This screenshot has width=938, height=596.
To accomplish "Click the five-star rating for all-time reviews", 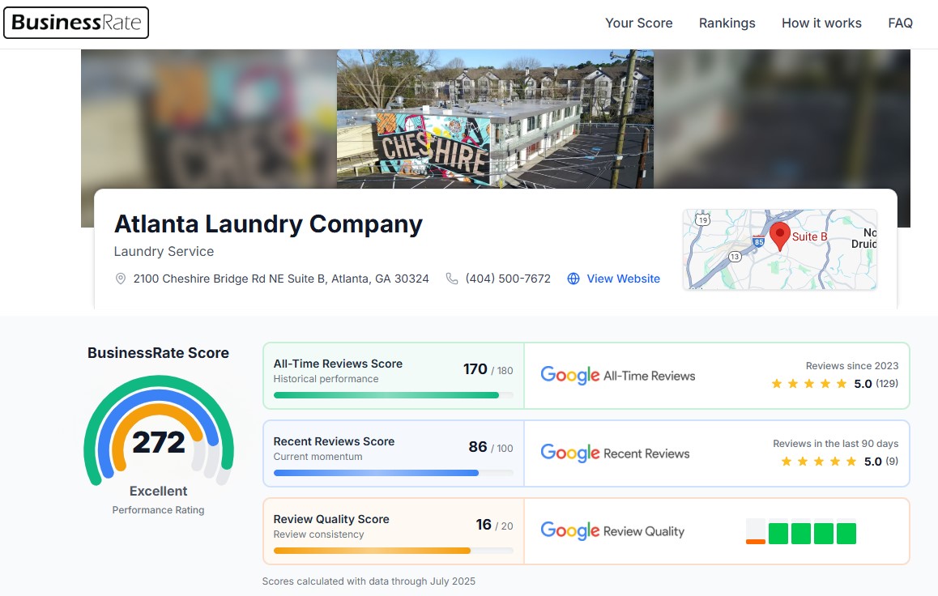I will 808,384.
